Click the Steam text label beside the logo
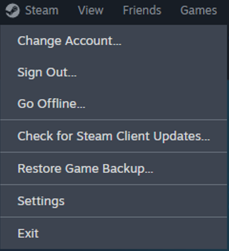The width and height of the screenshot is (229, 251). click(42, 10)
